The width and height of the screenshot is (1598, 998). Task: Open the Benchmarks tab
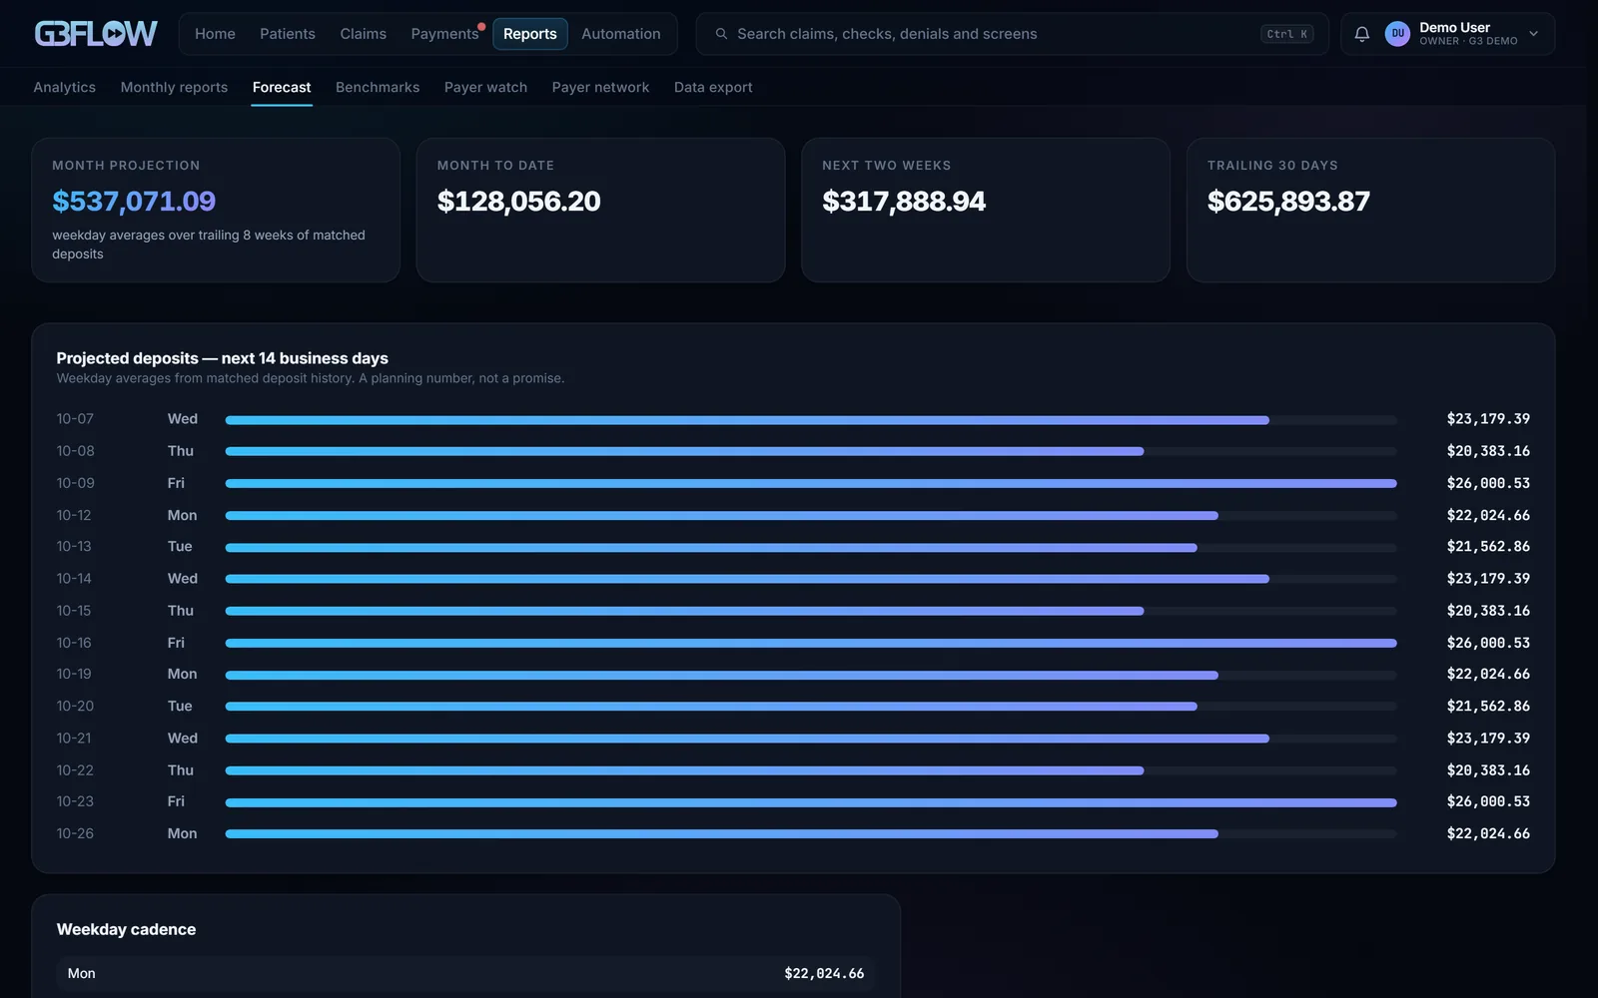point(378,87)
